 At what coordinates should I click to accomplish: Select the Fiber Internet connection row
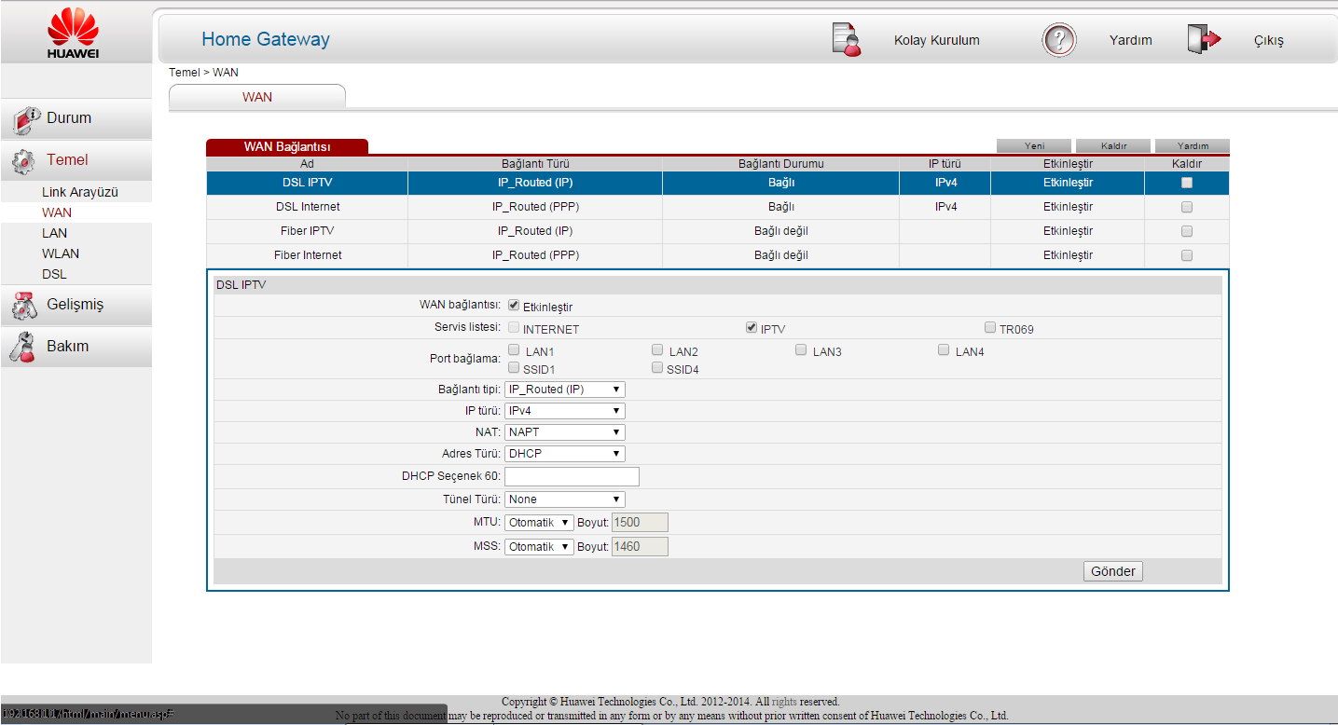[x=718, y=255]
